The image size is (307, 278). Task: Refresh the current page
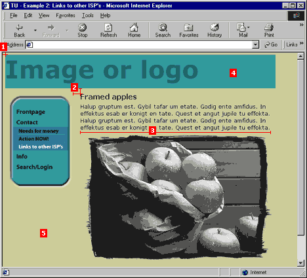coord(108,31)
